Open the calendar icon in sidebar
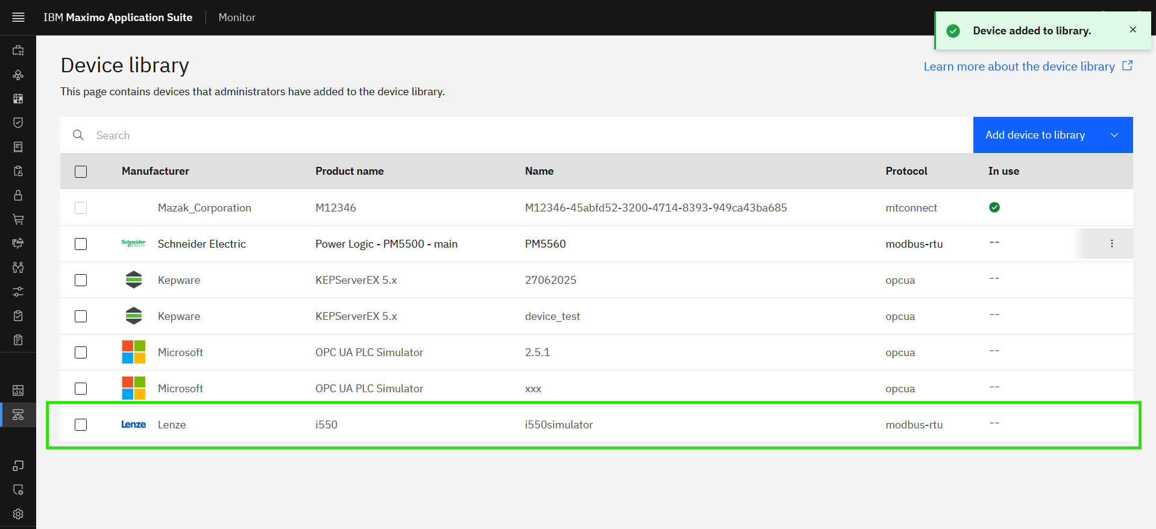1156x529 pixels. (x=18, y=99)
